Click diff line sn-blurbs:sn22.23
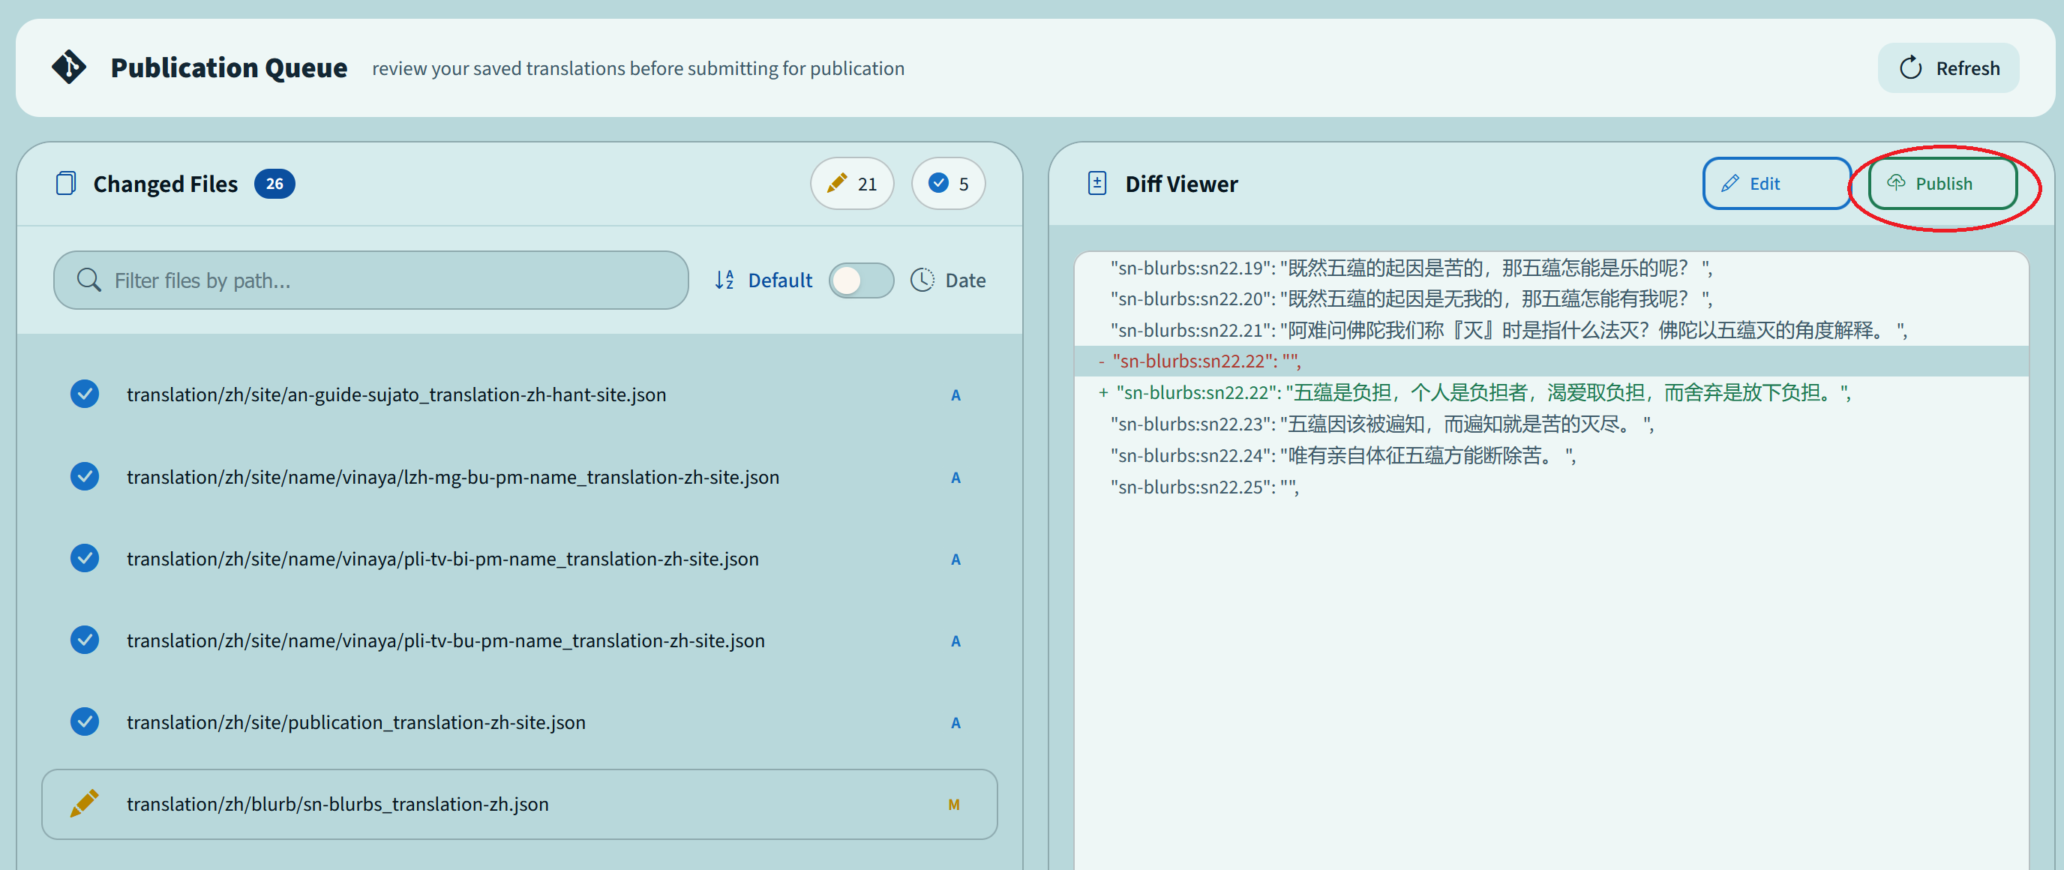The width and height of the screenshot is (2064, 870). pos(1551,424)
